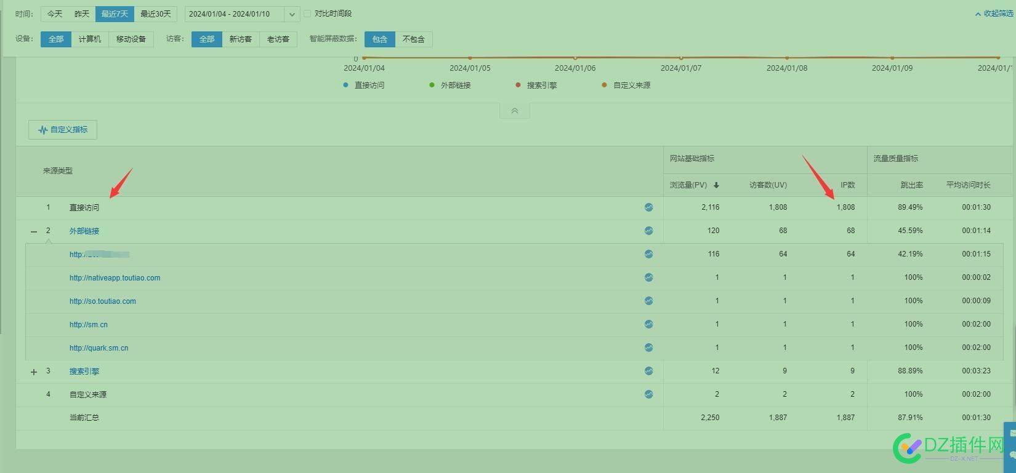Viewport: 1016px width, 473px height.
Task: Set 智能屏蔽数据 to 包含
Action: [380, 39]
